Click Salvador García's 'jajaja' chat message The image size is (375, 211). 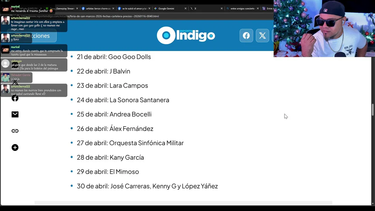pos(17,77)
